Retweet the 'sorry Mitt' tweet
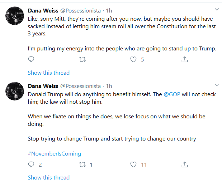This screenshot has height=182, width=222. tap(82, 59)
